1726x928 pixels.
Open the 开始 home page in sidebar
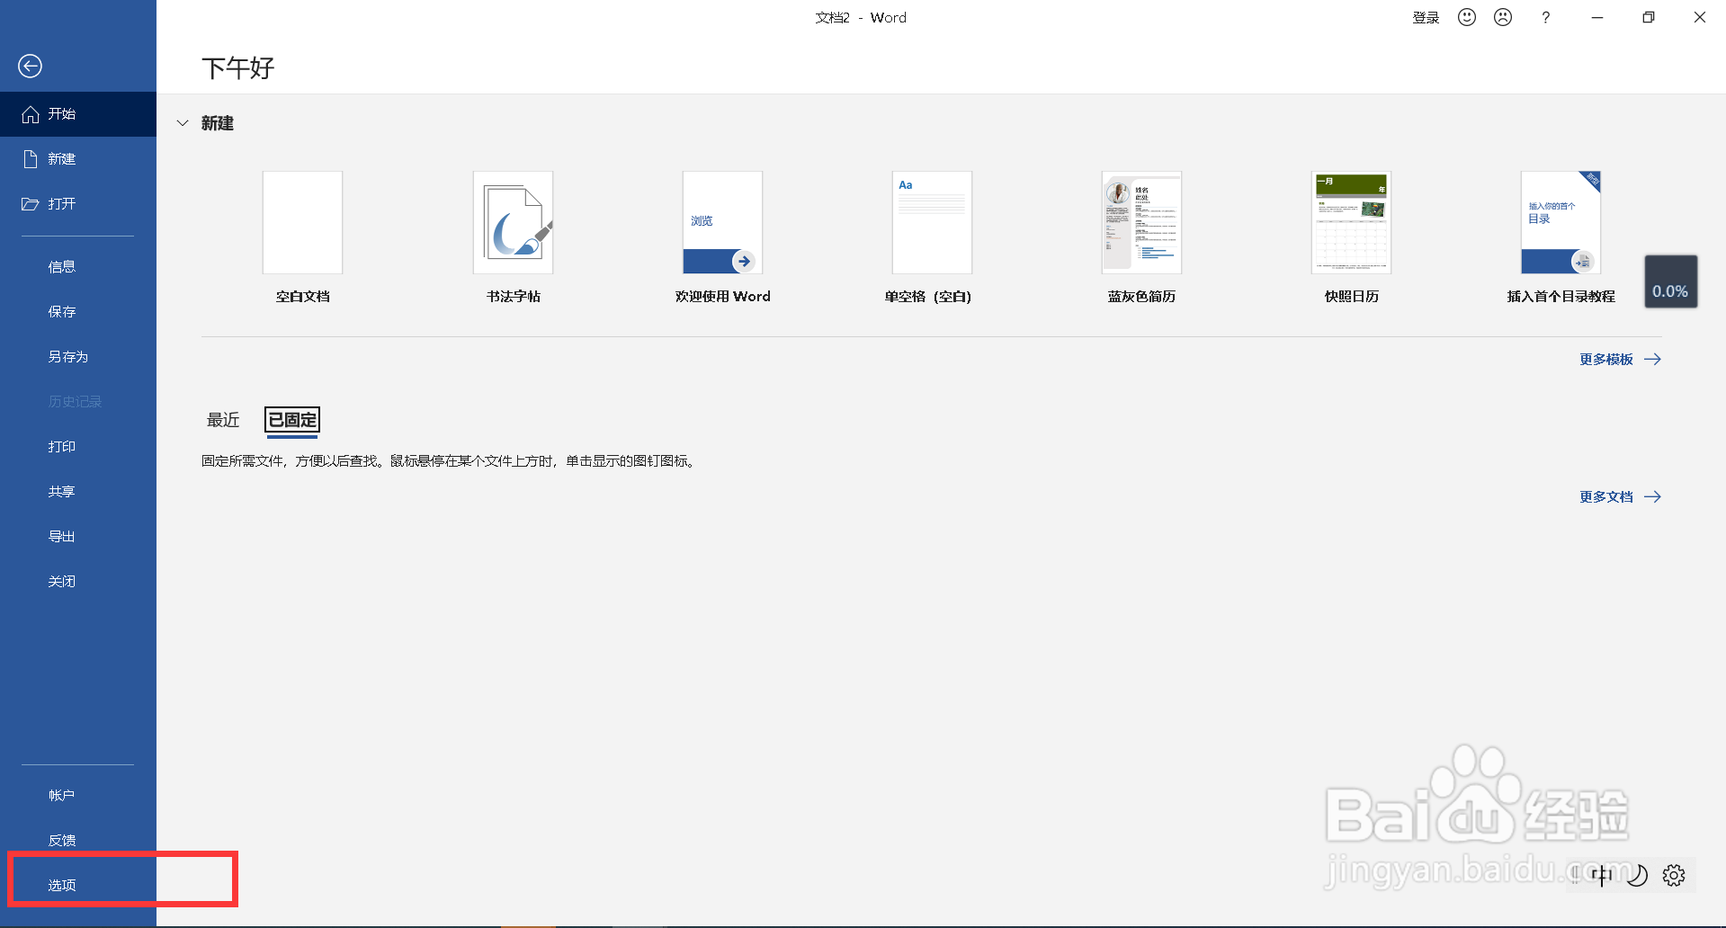[78, 114]
